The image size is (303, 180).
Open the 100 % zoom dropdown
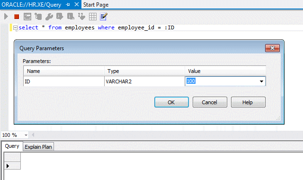pyautogui.click(x=26, y=135)
